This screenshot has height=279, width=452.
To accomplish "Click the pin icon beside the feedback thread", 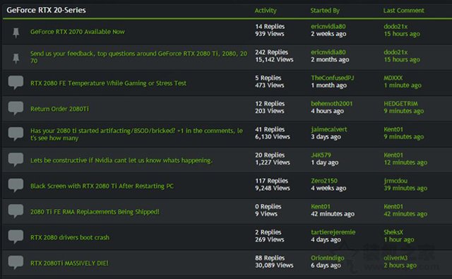I will coord(16,58).
